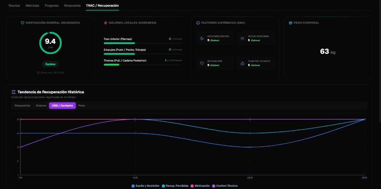Click the 22/9 data point at value 3
381x189 pixels.
250,147
